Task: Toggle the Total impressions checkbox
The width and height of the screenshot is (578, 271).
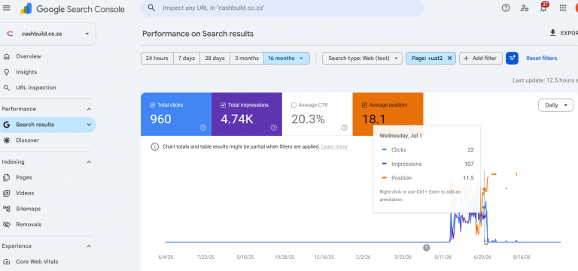Action: click(x=223, y=105)
